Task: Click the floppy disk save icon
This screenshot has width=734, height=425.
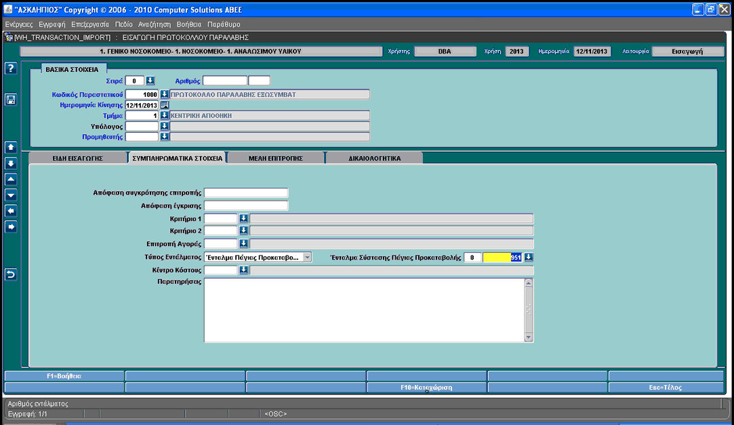Action: point(11,99)
